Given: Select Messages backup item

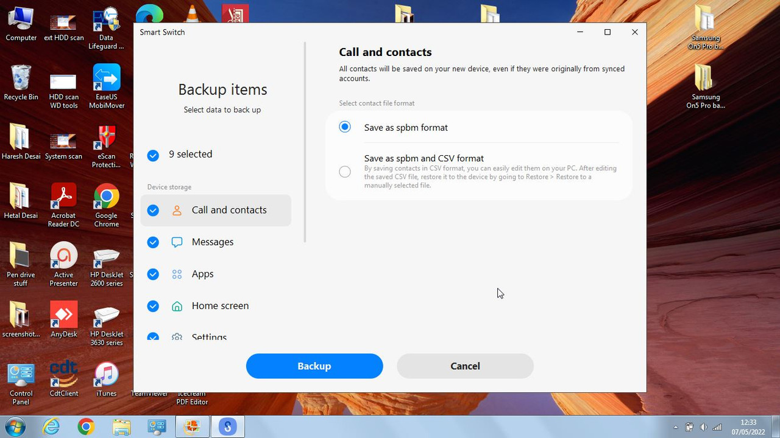Looking at the screenshot, I should click(x=216, y=242).
